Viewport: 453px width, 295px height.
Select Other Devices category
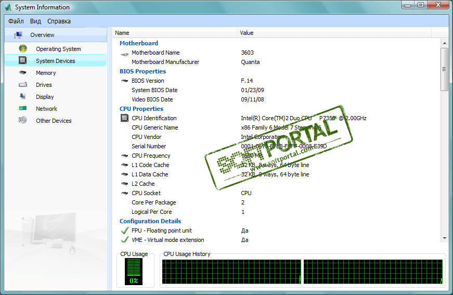point(56,121)
